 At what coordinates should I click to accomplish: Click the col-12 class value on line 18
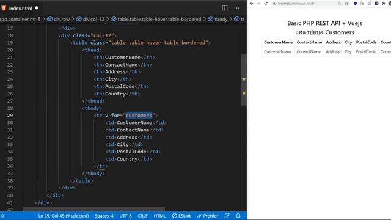102,35
